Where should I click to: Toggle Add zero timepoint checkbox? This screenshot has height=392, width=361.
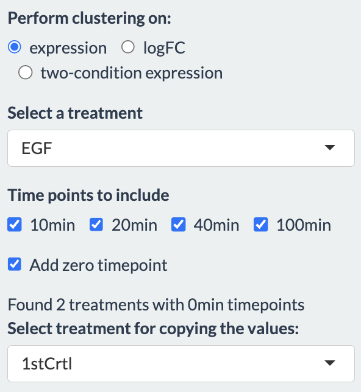(15, 265)
